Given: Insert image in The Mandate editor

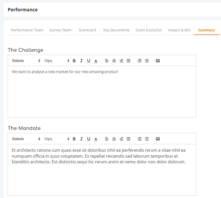Looking at the screenshot, I should [x=158, y=139].
